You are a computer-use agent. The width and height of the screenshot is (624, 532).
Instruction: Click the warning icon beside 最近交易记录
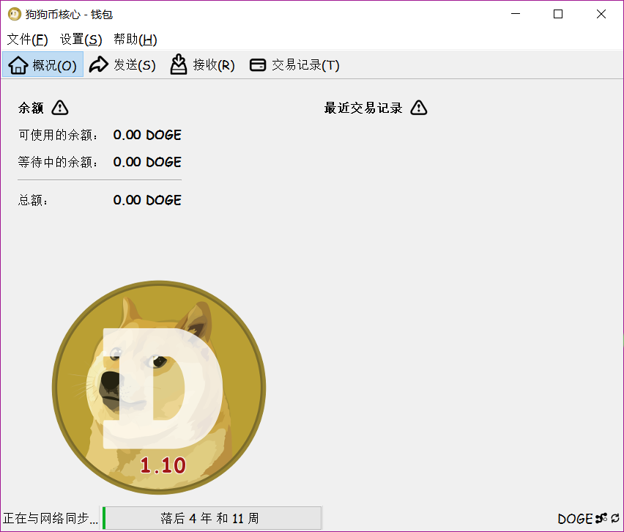[419, 108]
